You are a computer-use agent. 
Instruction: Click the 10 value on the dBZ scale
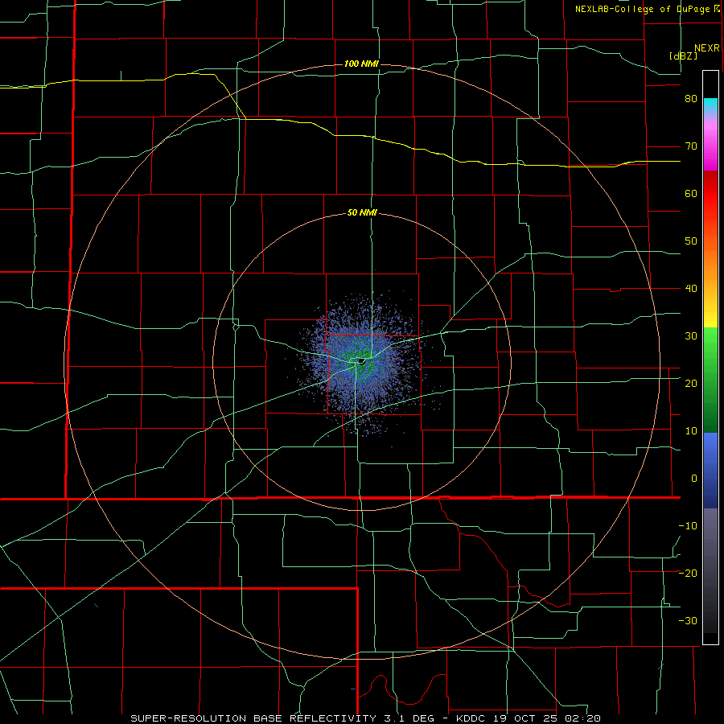691,431
